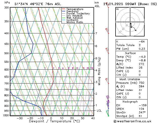The image size is (159, 123).
Task: Click the LCL level label
Action: point(99,111)
